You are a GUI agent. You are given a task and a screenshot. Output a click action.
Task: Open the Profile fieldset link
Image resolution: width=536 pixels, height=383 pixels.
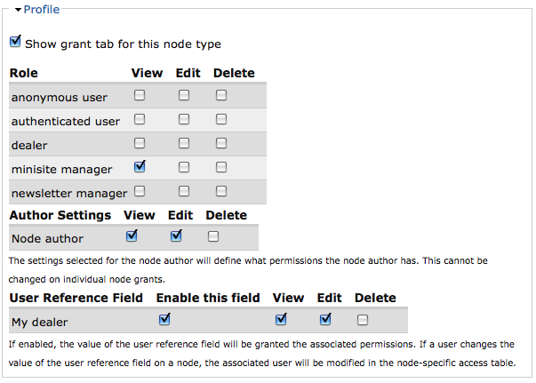coord(43,10)
